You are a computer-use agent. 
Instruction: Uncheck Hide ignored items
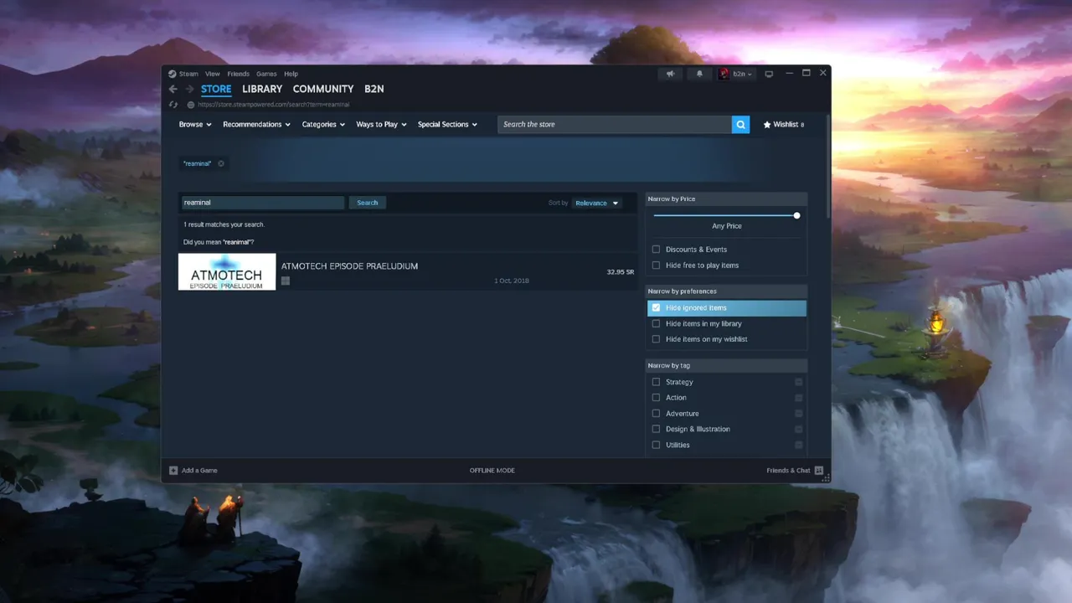click(656, 307)
